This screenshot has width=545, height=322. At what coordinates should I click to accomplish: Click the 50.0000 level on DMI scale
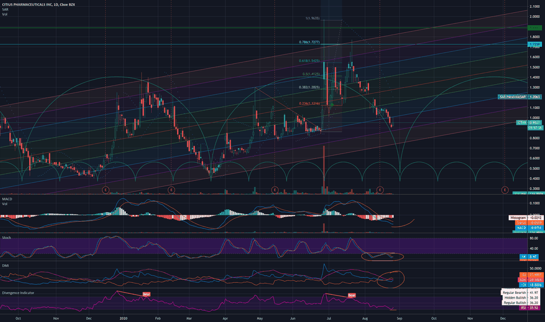pos(535,268)
